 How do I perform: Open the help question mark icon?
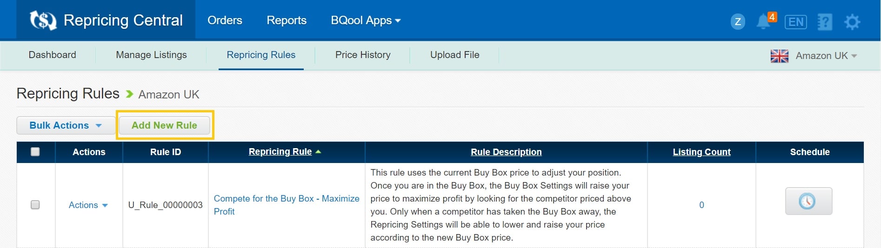(825, 22)
